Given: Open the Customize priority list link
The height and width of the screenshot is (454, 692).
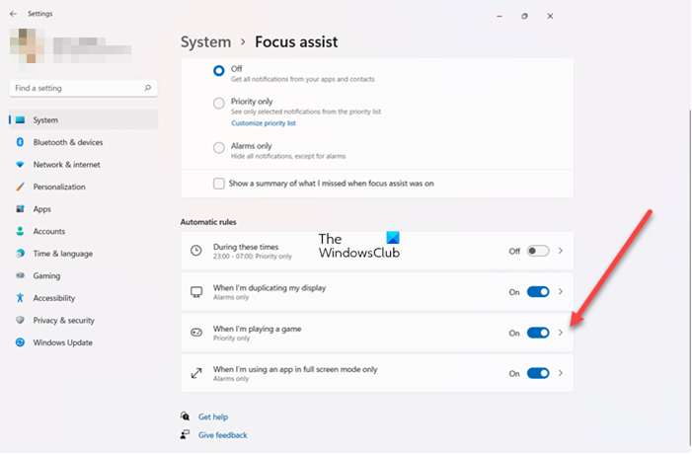Looking at the screenshot, I should click(263, 123).
